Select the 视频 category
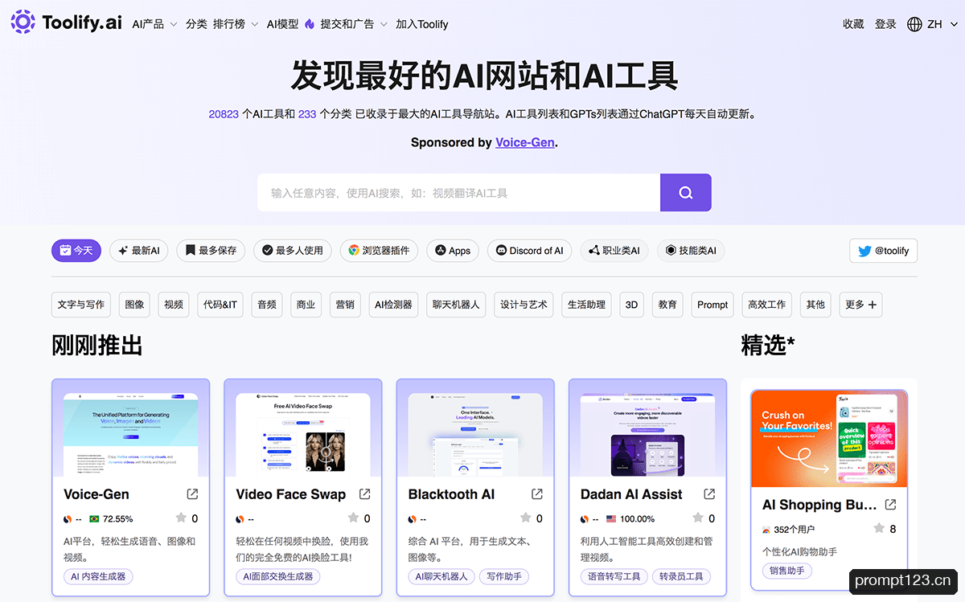This screenshot has height=602, width=965. (x=174, y=305)
